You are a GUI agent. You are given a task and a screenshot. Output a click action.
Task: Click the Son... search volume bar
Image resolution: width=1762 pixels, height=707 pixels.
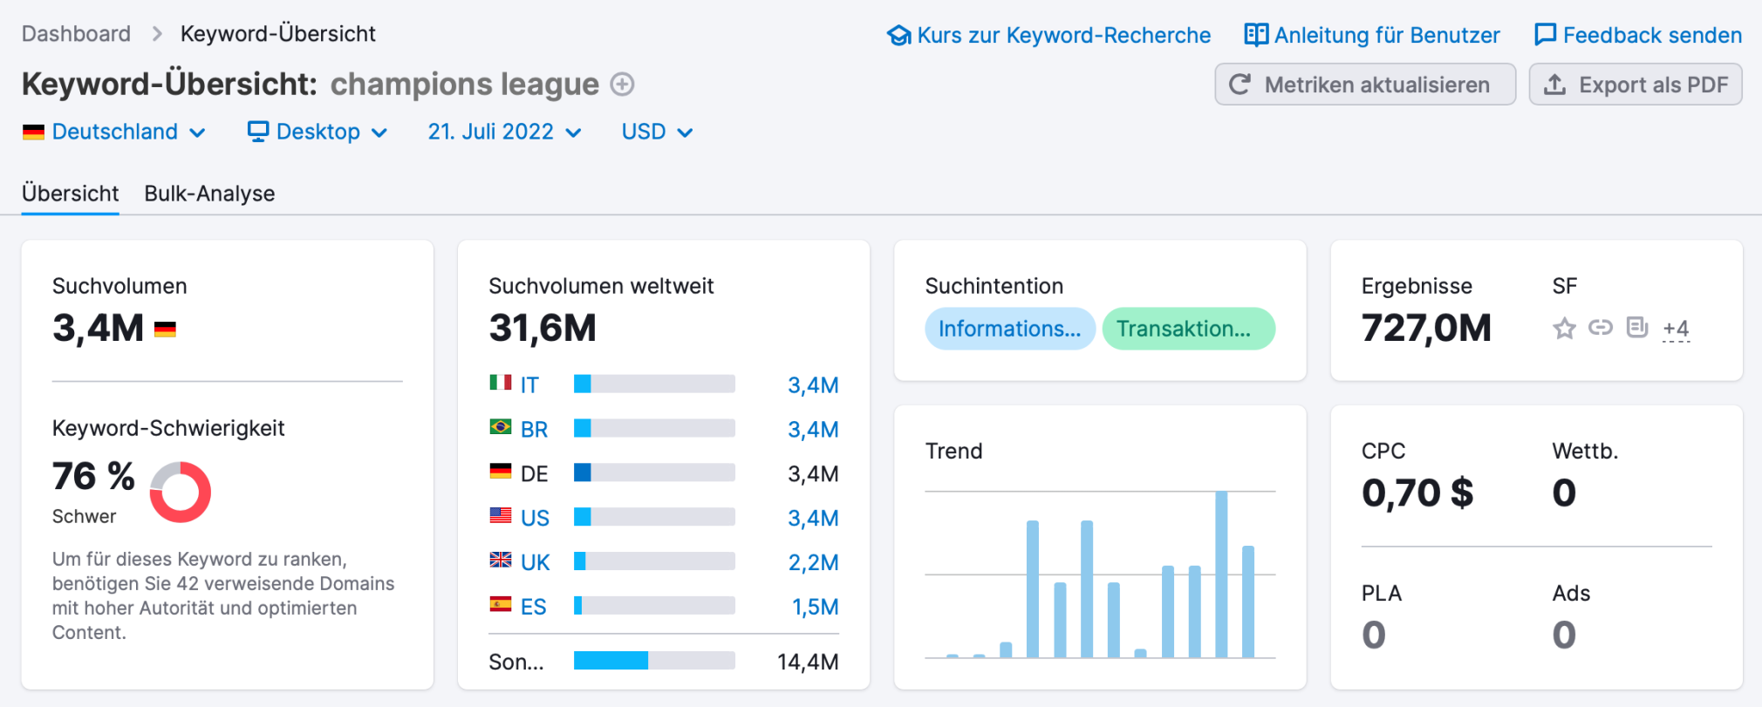pyautogui.click(x=654, y=660)
